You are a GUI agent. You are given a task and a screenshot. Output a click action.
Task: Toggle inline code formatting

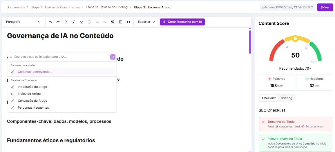[128, 22]
